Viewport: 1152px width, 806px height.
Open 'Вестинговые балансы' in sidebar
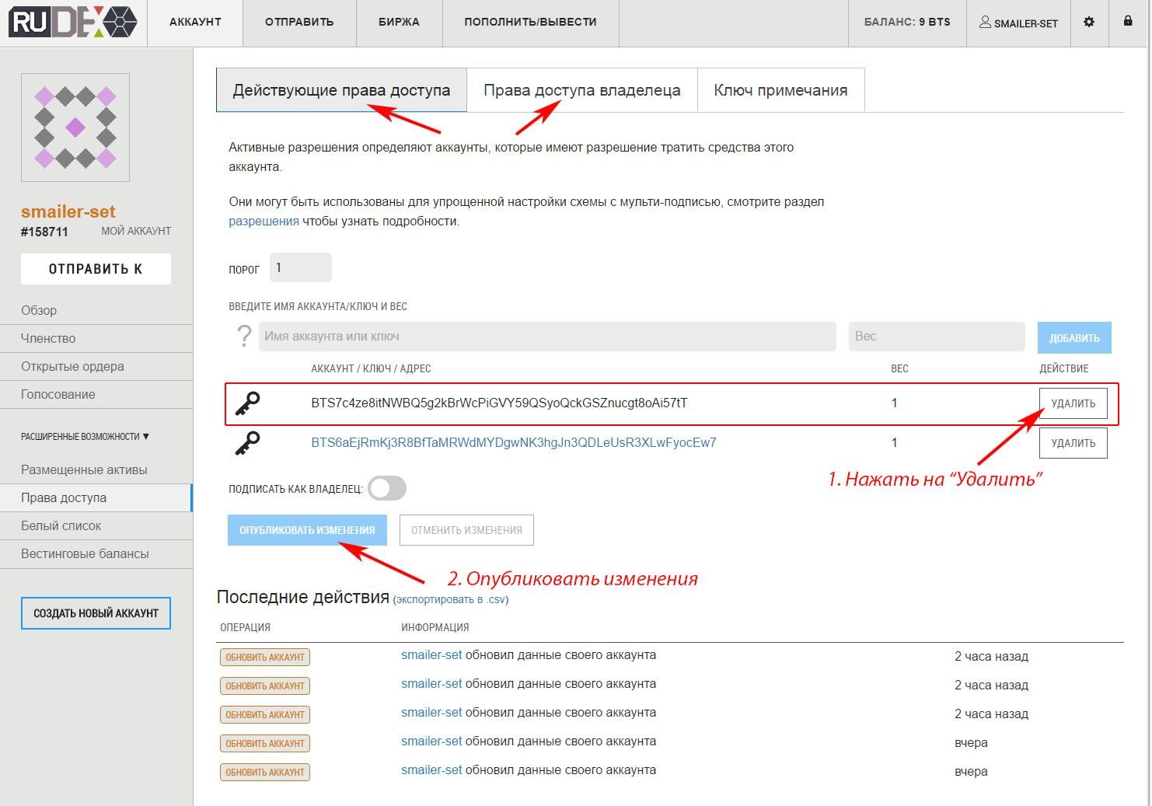[x=96, y=553]
